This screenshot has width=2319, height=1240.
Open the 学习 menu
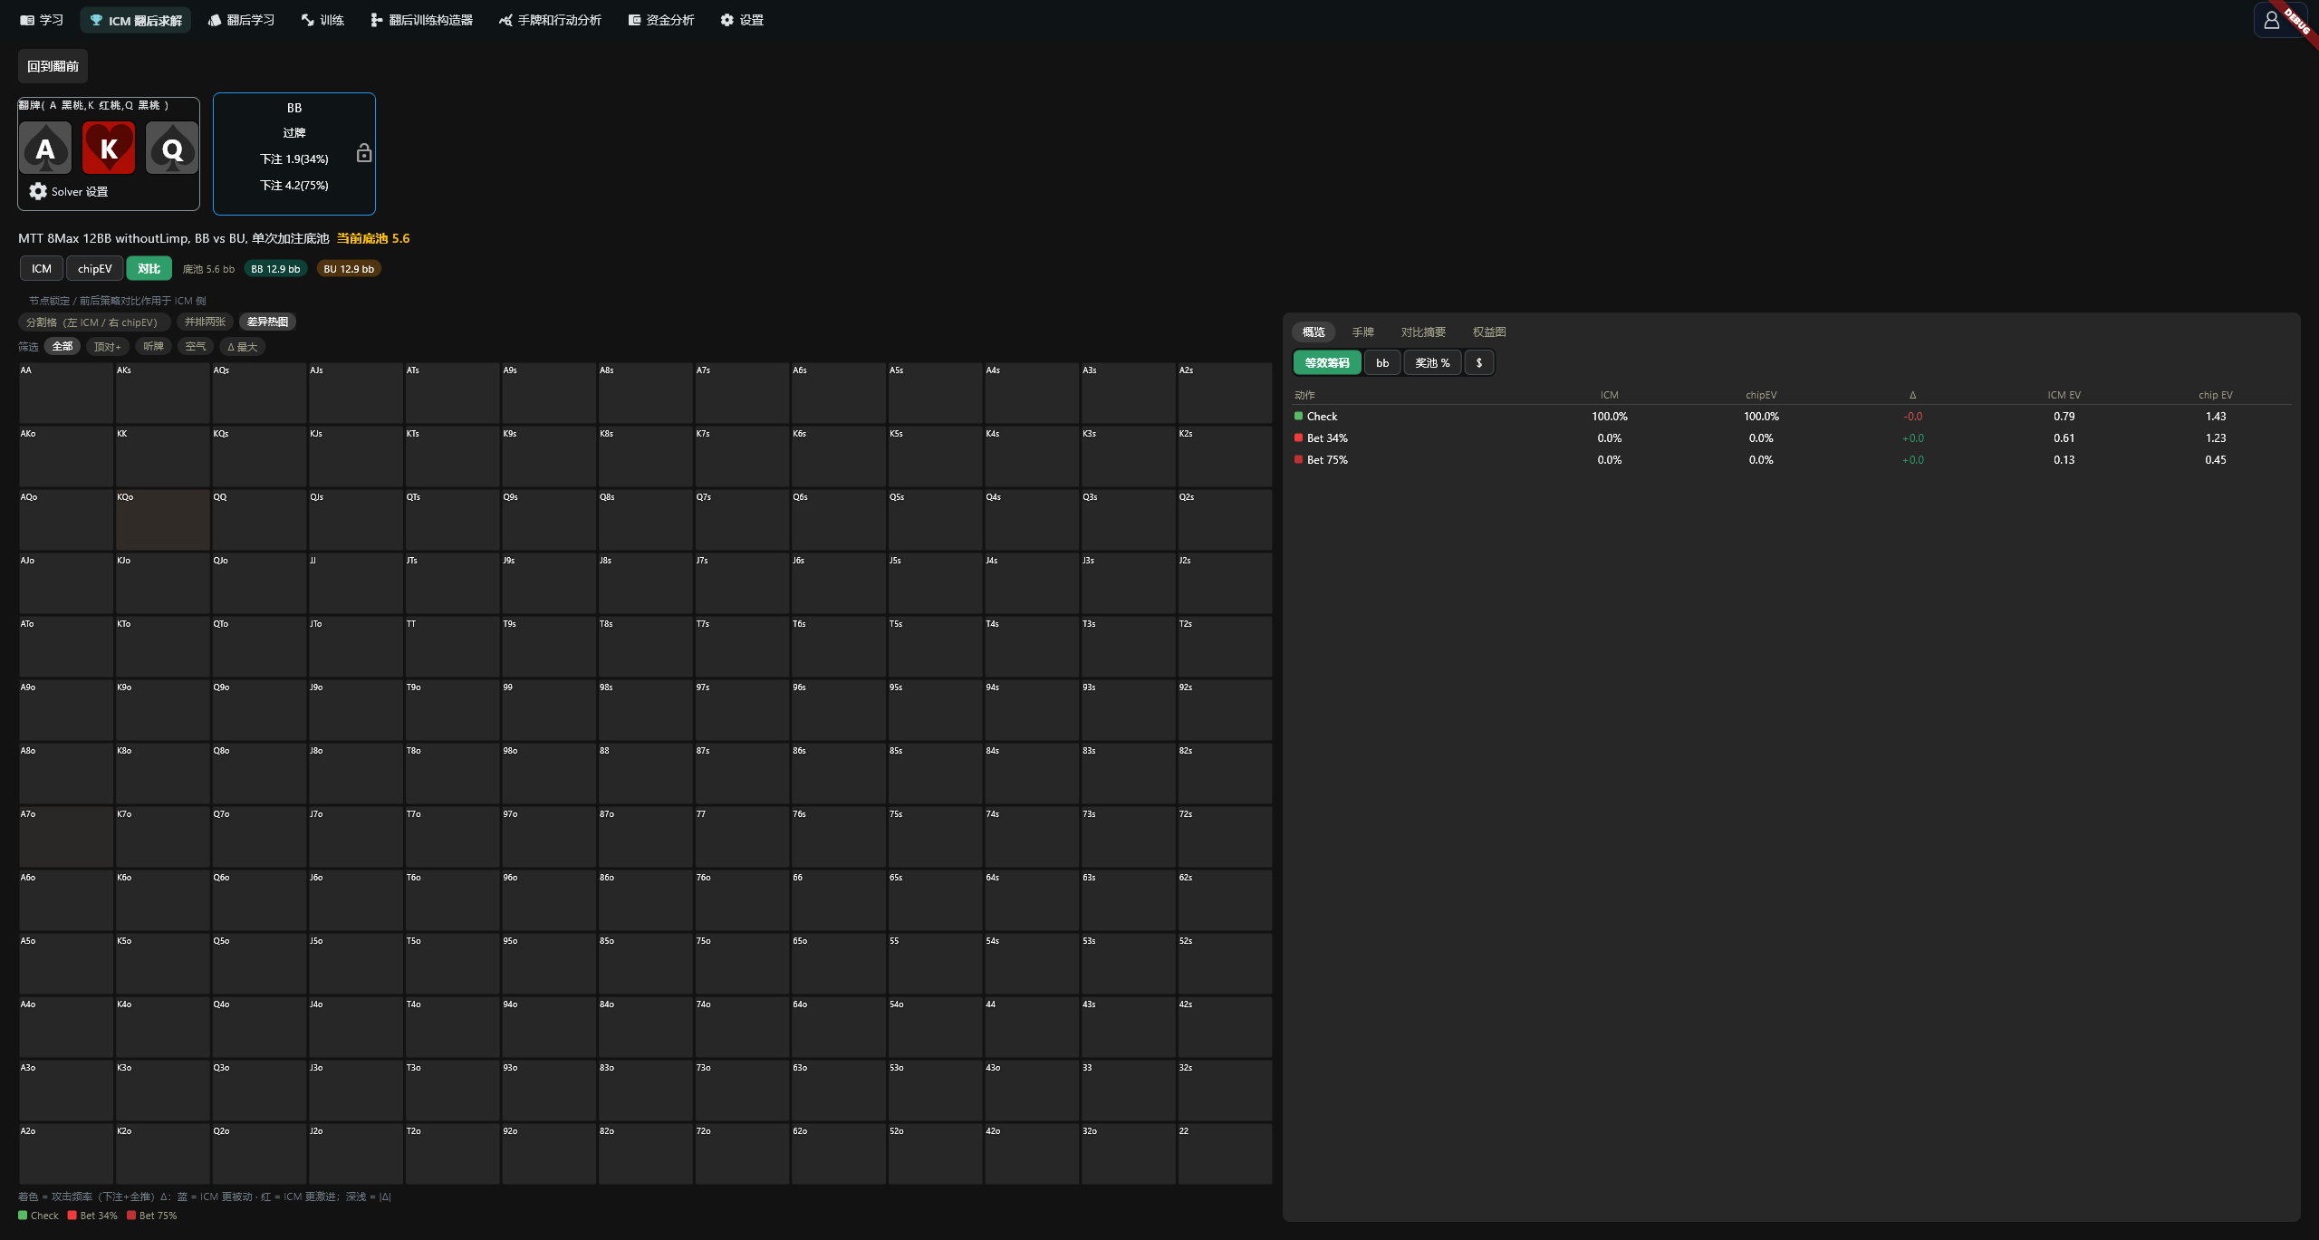42,20
